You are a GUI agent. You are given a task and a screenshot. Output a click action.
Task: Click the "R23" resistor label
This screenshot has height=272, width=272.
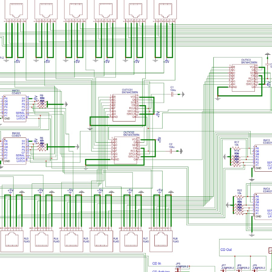pyautogui.click(x=239, y=199)
